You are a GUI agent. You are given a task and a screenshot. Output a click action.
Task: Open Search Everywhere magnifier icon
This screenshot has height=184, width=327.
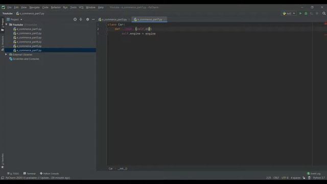tap(324, 14)
